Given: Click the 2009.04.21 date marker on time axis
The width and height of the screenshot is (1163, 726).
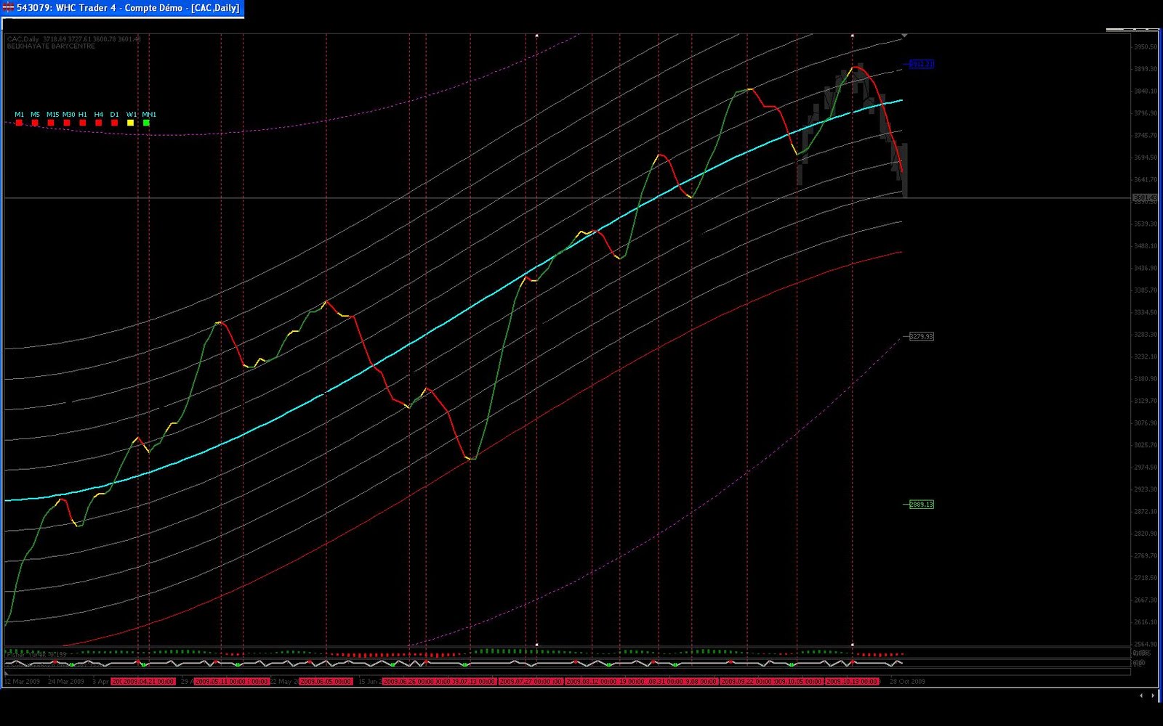Looking at the screenshot, I should [143, 682].
